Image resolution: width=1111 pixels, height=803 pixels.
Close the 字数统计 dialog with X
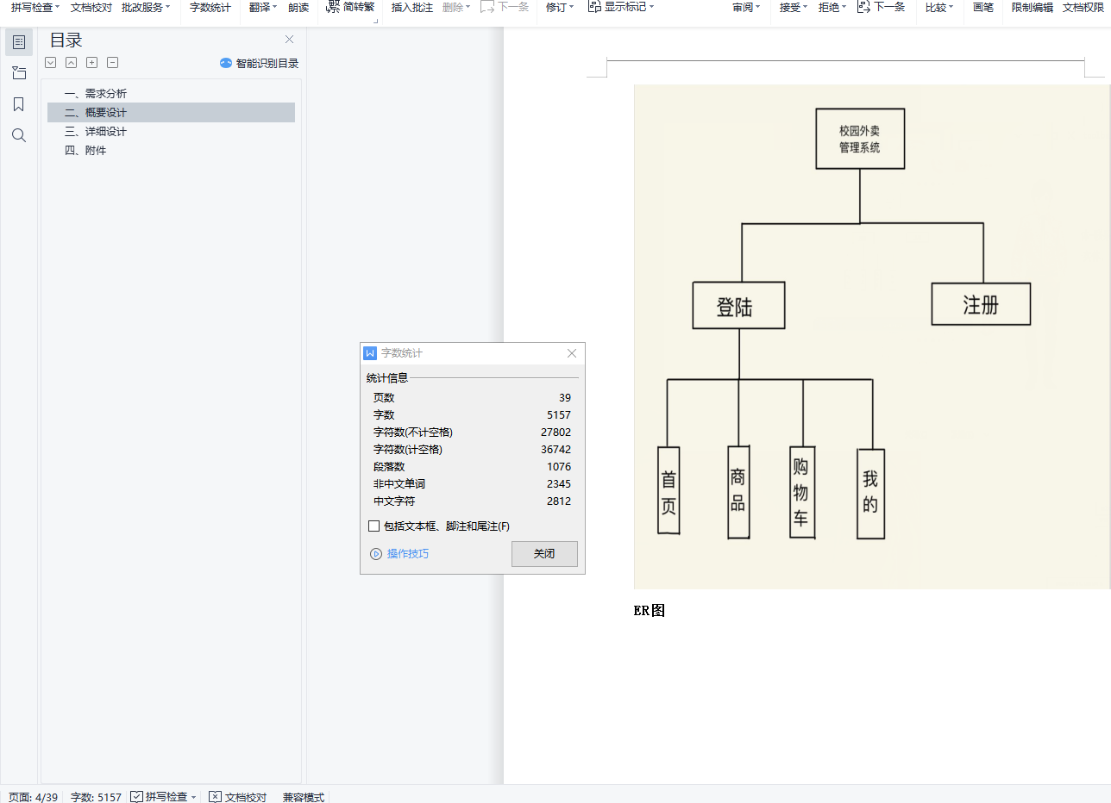[x=571, y=353]
